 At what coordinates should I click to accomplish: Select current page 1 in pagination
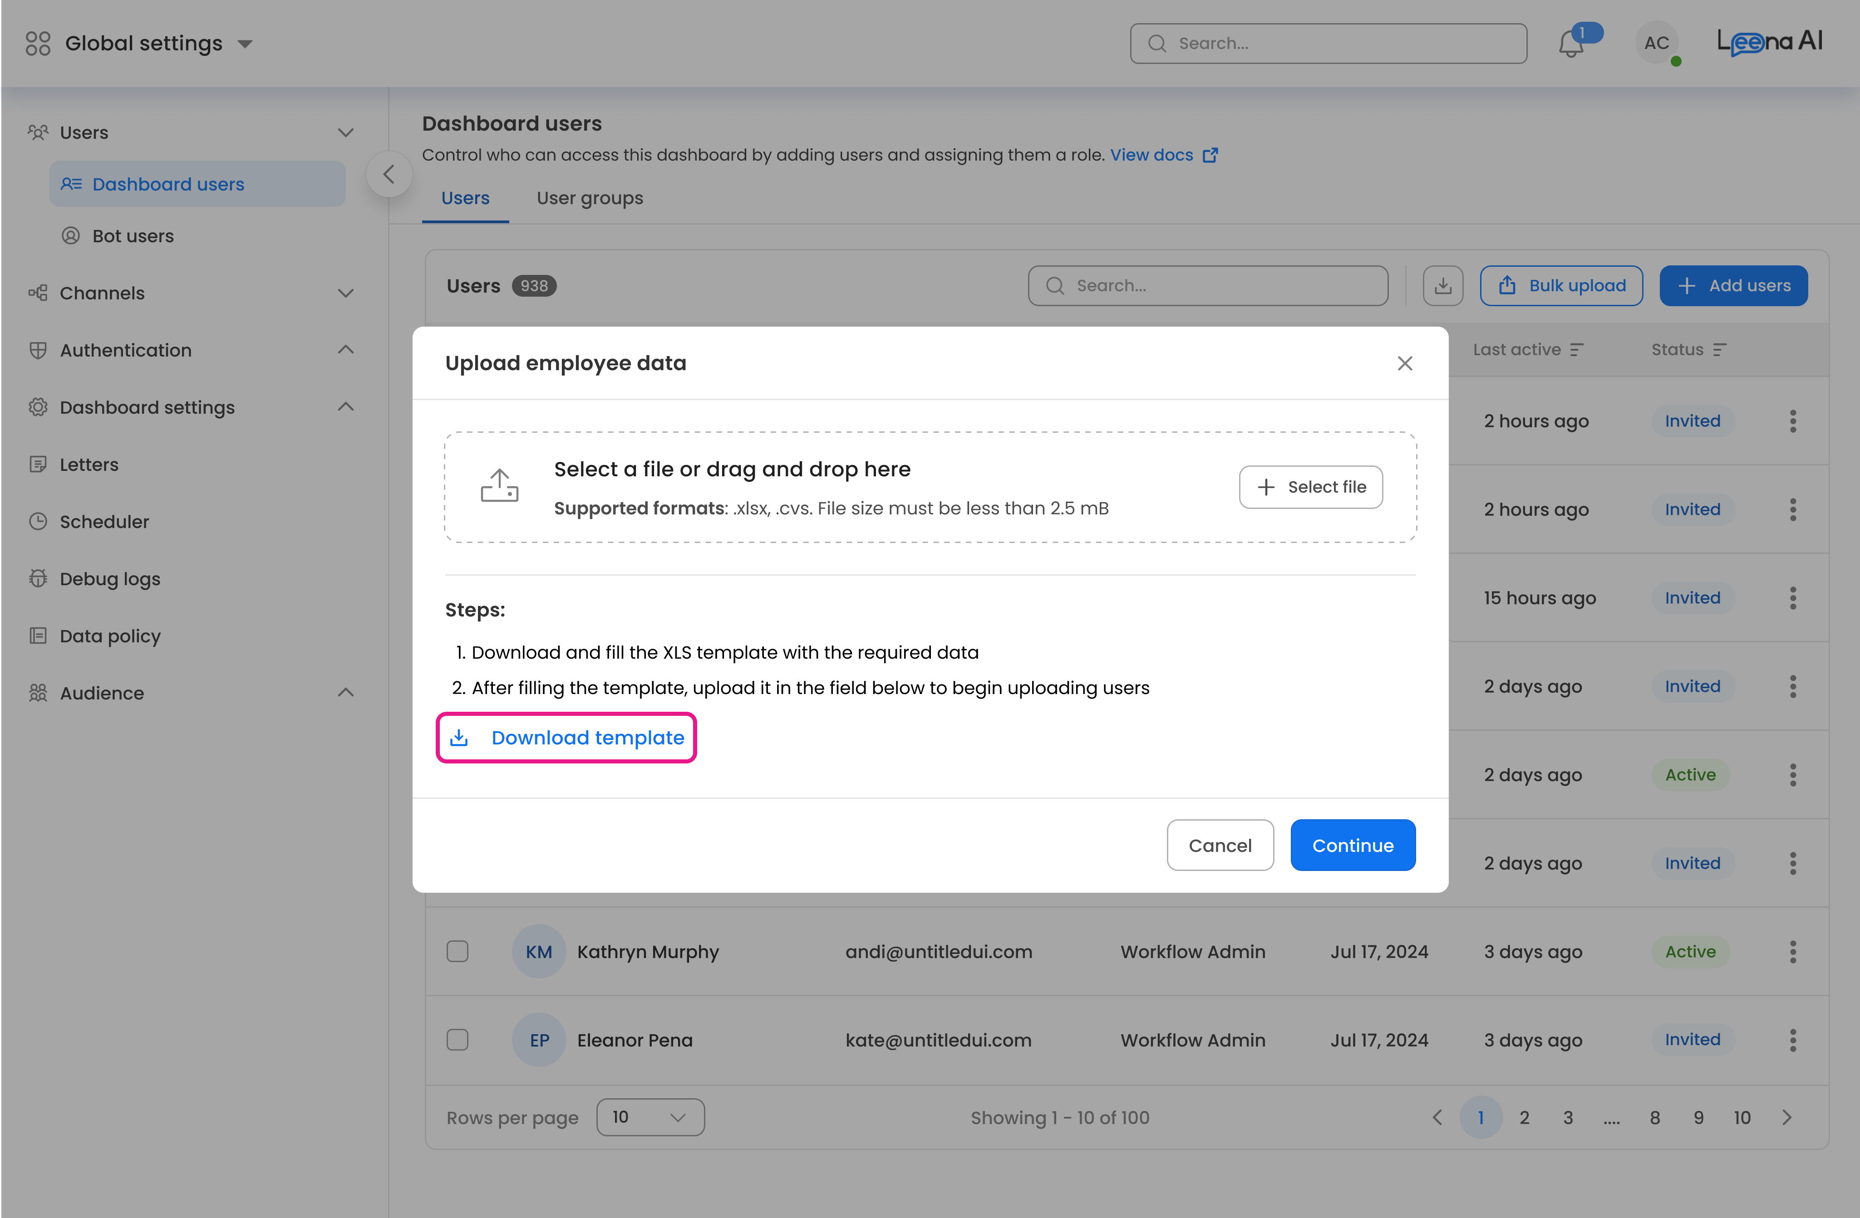click(1480, 1118)
